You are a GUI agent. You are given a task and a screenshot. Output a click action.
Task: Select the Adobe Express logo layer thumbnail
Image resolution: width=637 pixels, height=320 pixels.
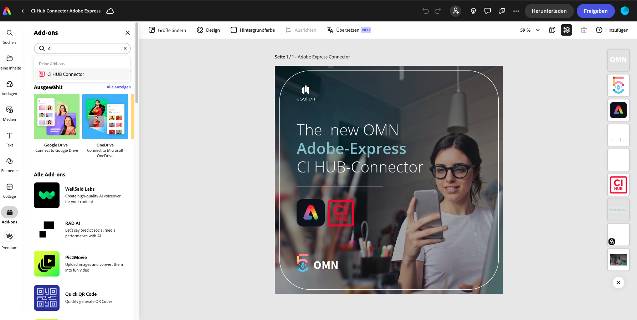pos(618,110)
